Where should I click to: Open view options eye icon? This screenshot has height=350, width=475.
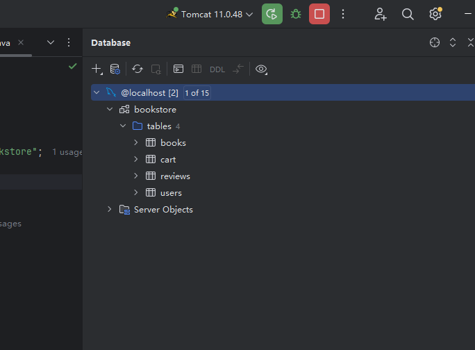[261, 69]
